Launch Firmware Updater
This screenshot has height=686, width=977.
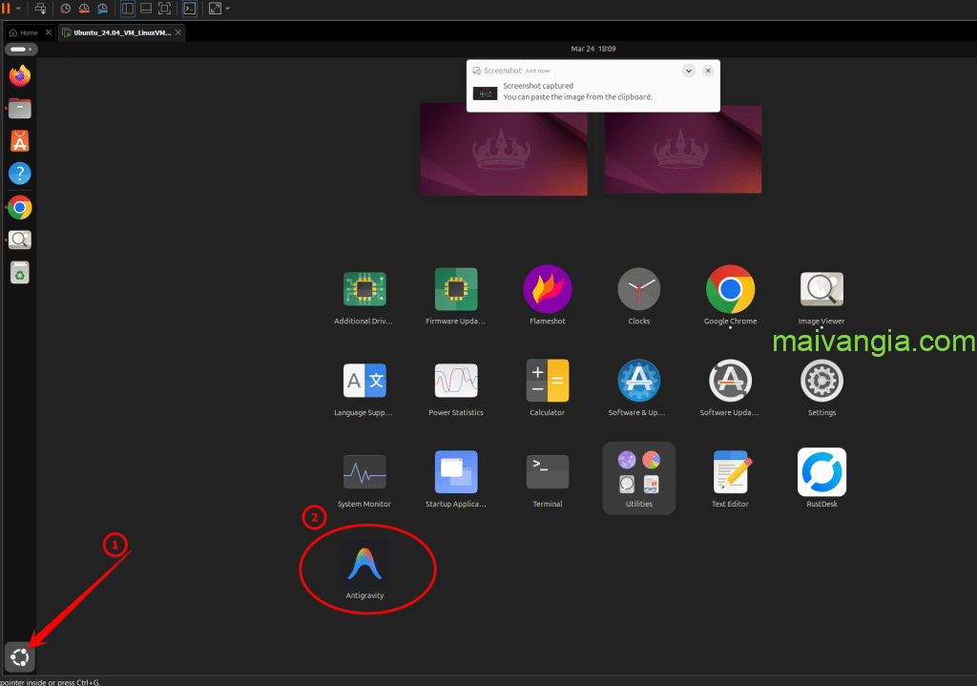point(455,289)
